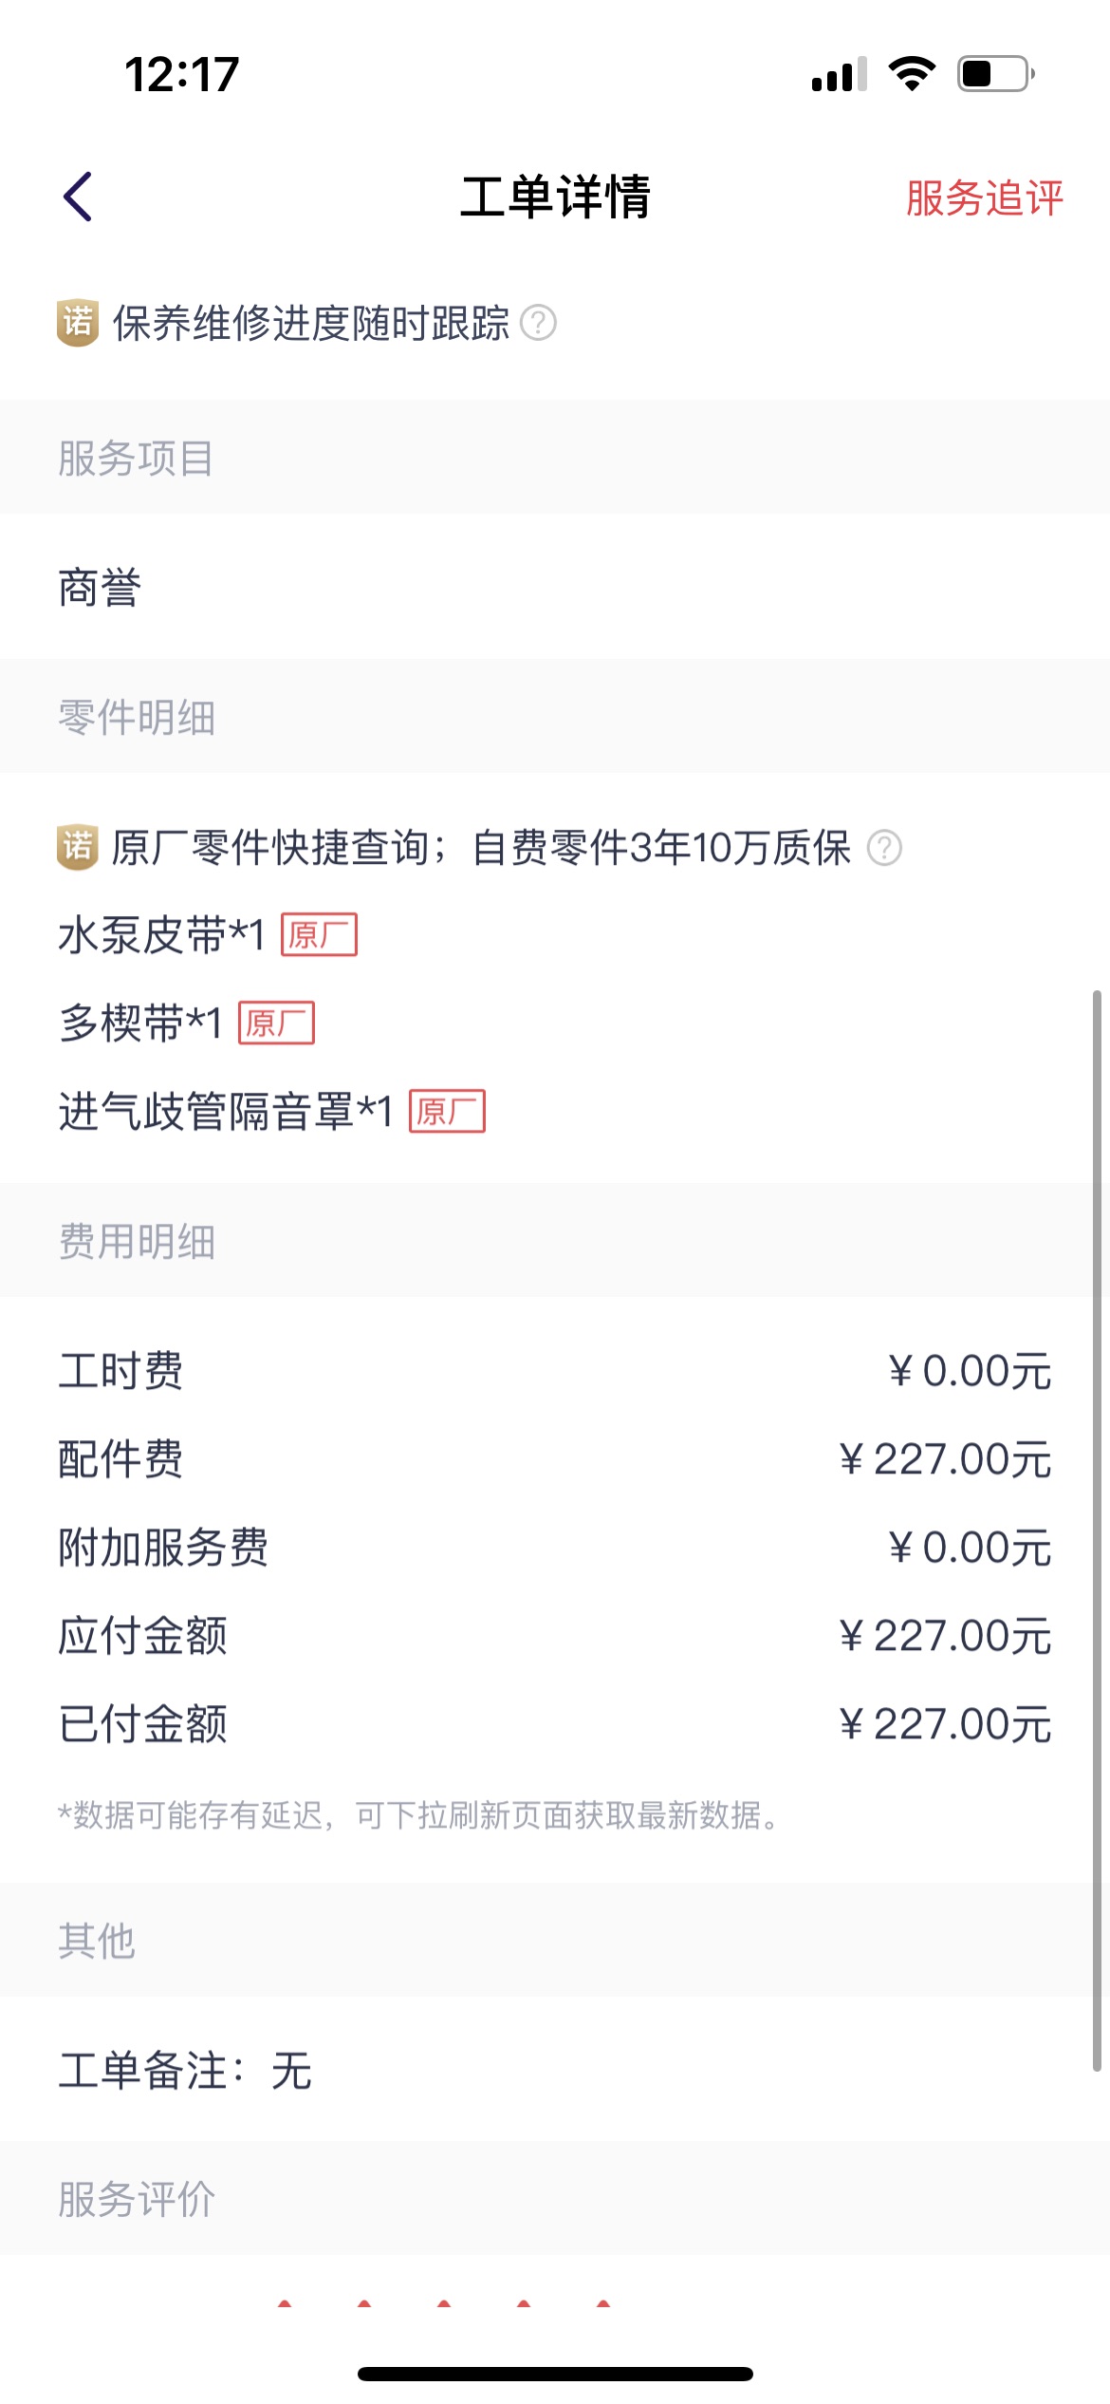Click the vertical scrollbar on the right
The width and height of the screenshot is (1110, 2404).
click(x=1097, y=1529)
